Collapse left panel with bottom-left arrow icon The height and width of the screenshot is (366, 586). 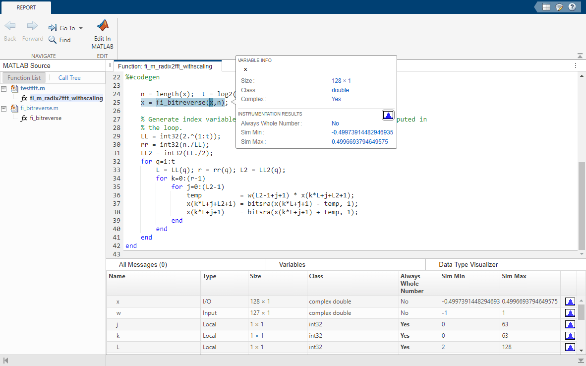[5, 361]
